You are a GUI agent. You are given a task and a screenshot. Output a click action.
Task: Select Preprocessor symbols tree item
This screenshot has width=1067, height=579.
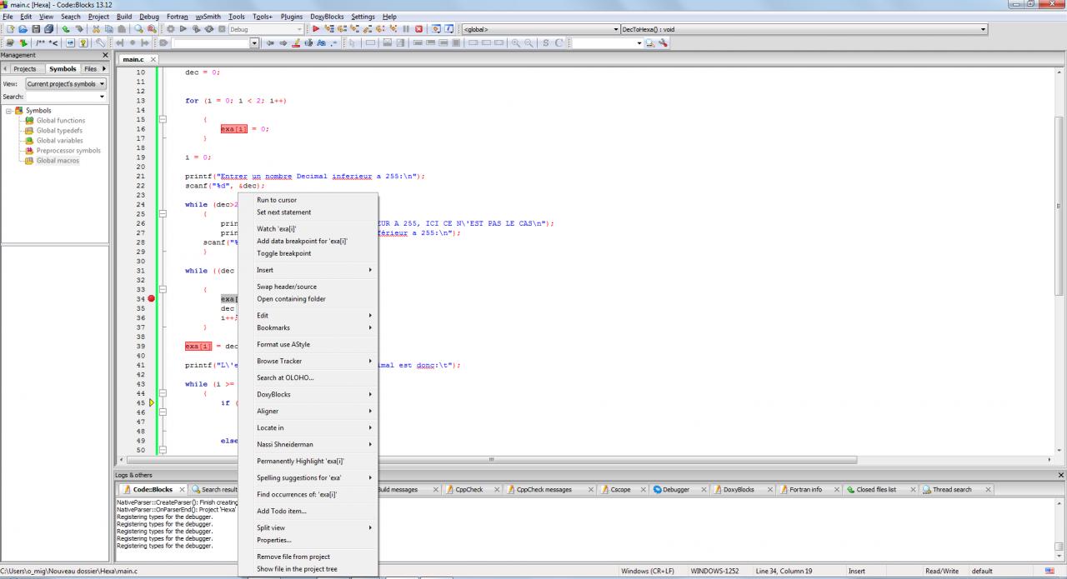[68, 151]
